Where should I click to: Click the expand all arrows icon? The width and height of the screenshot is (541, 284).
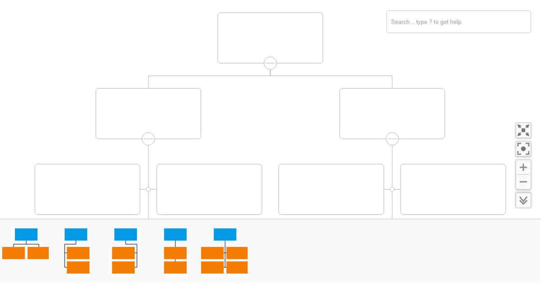tap(523, 130)
